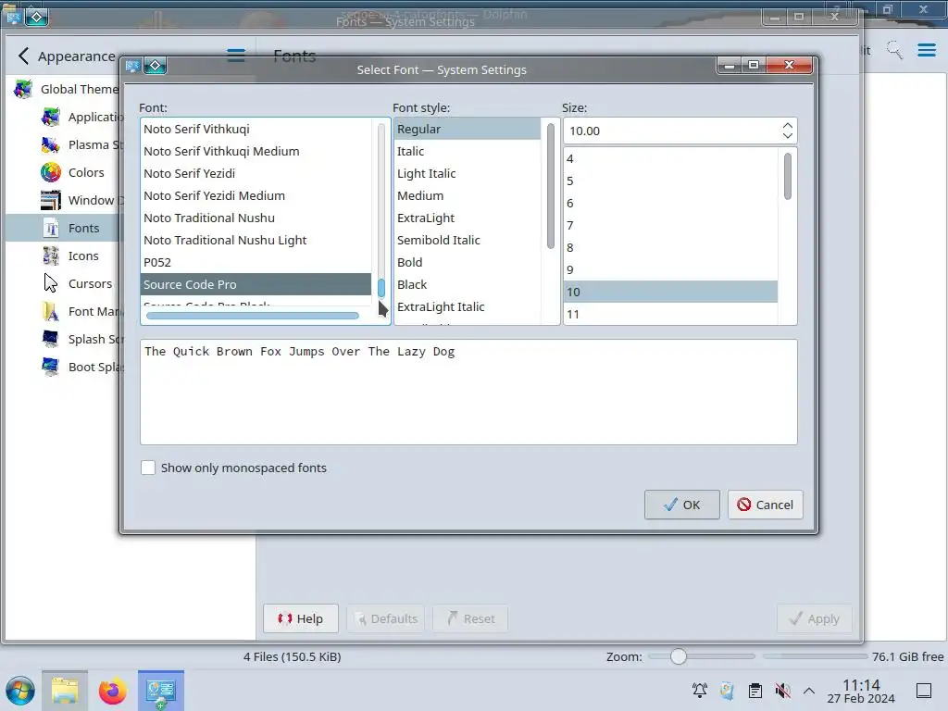This screenshot has width=948, height=711.
Task: Click the Start menu orb in taskbar
Action: tap(20, 691)
